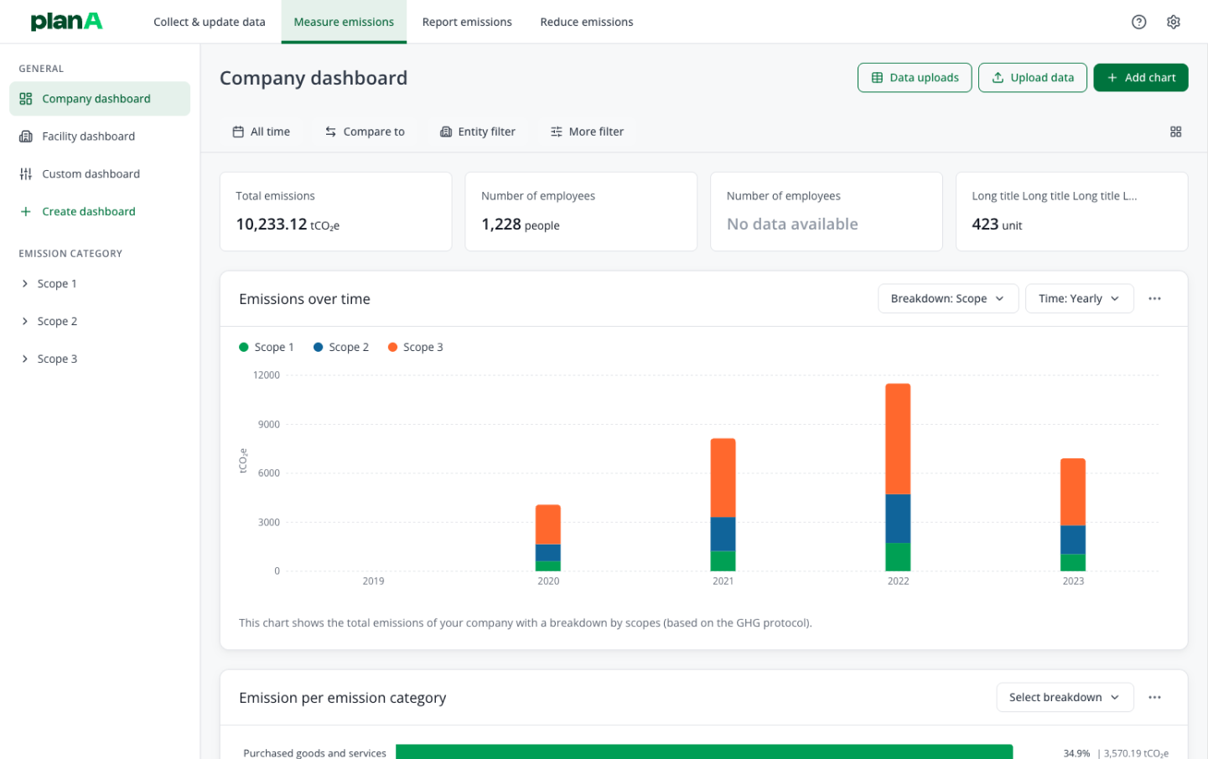Image resolution: width=1208 pixels, height=759 pixels.
Task: Click the calendar icon on the All time filter
Action: pos(237,132)
